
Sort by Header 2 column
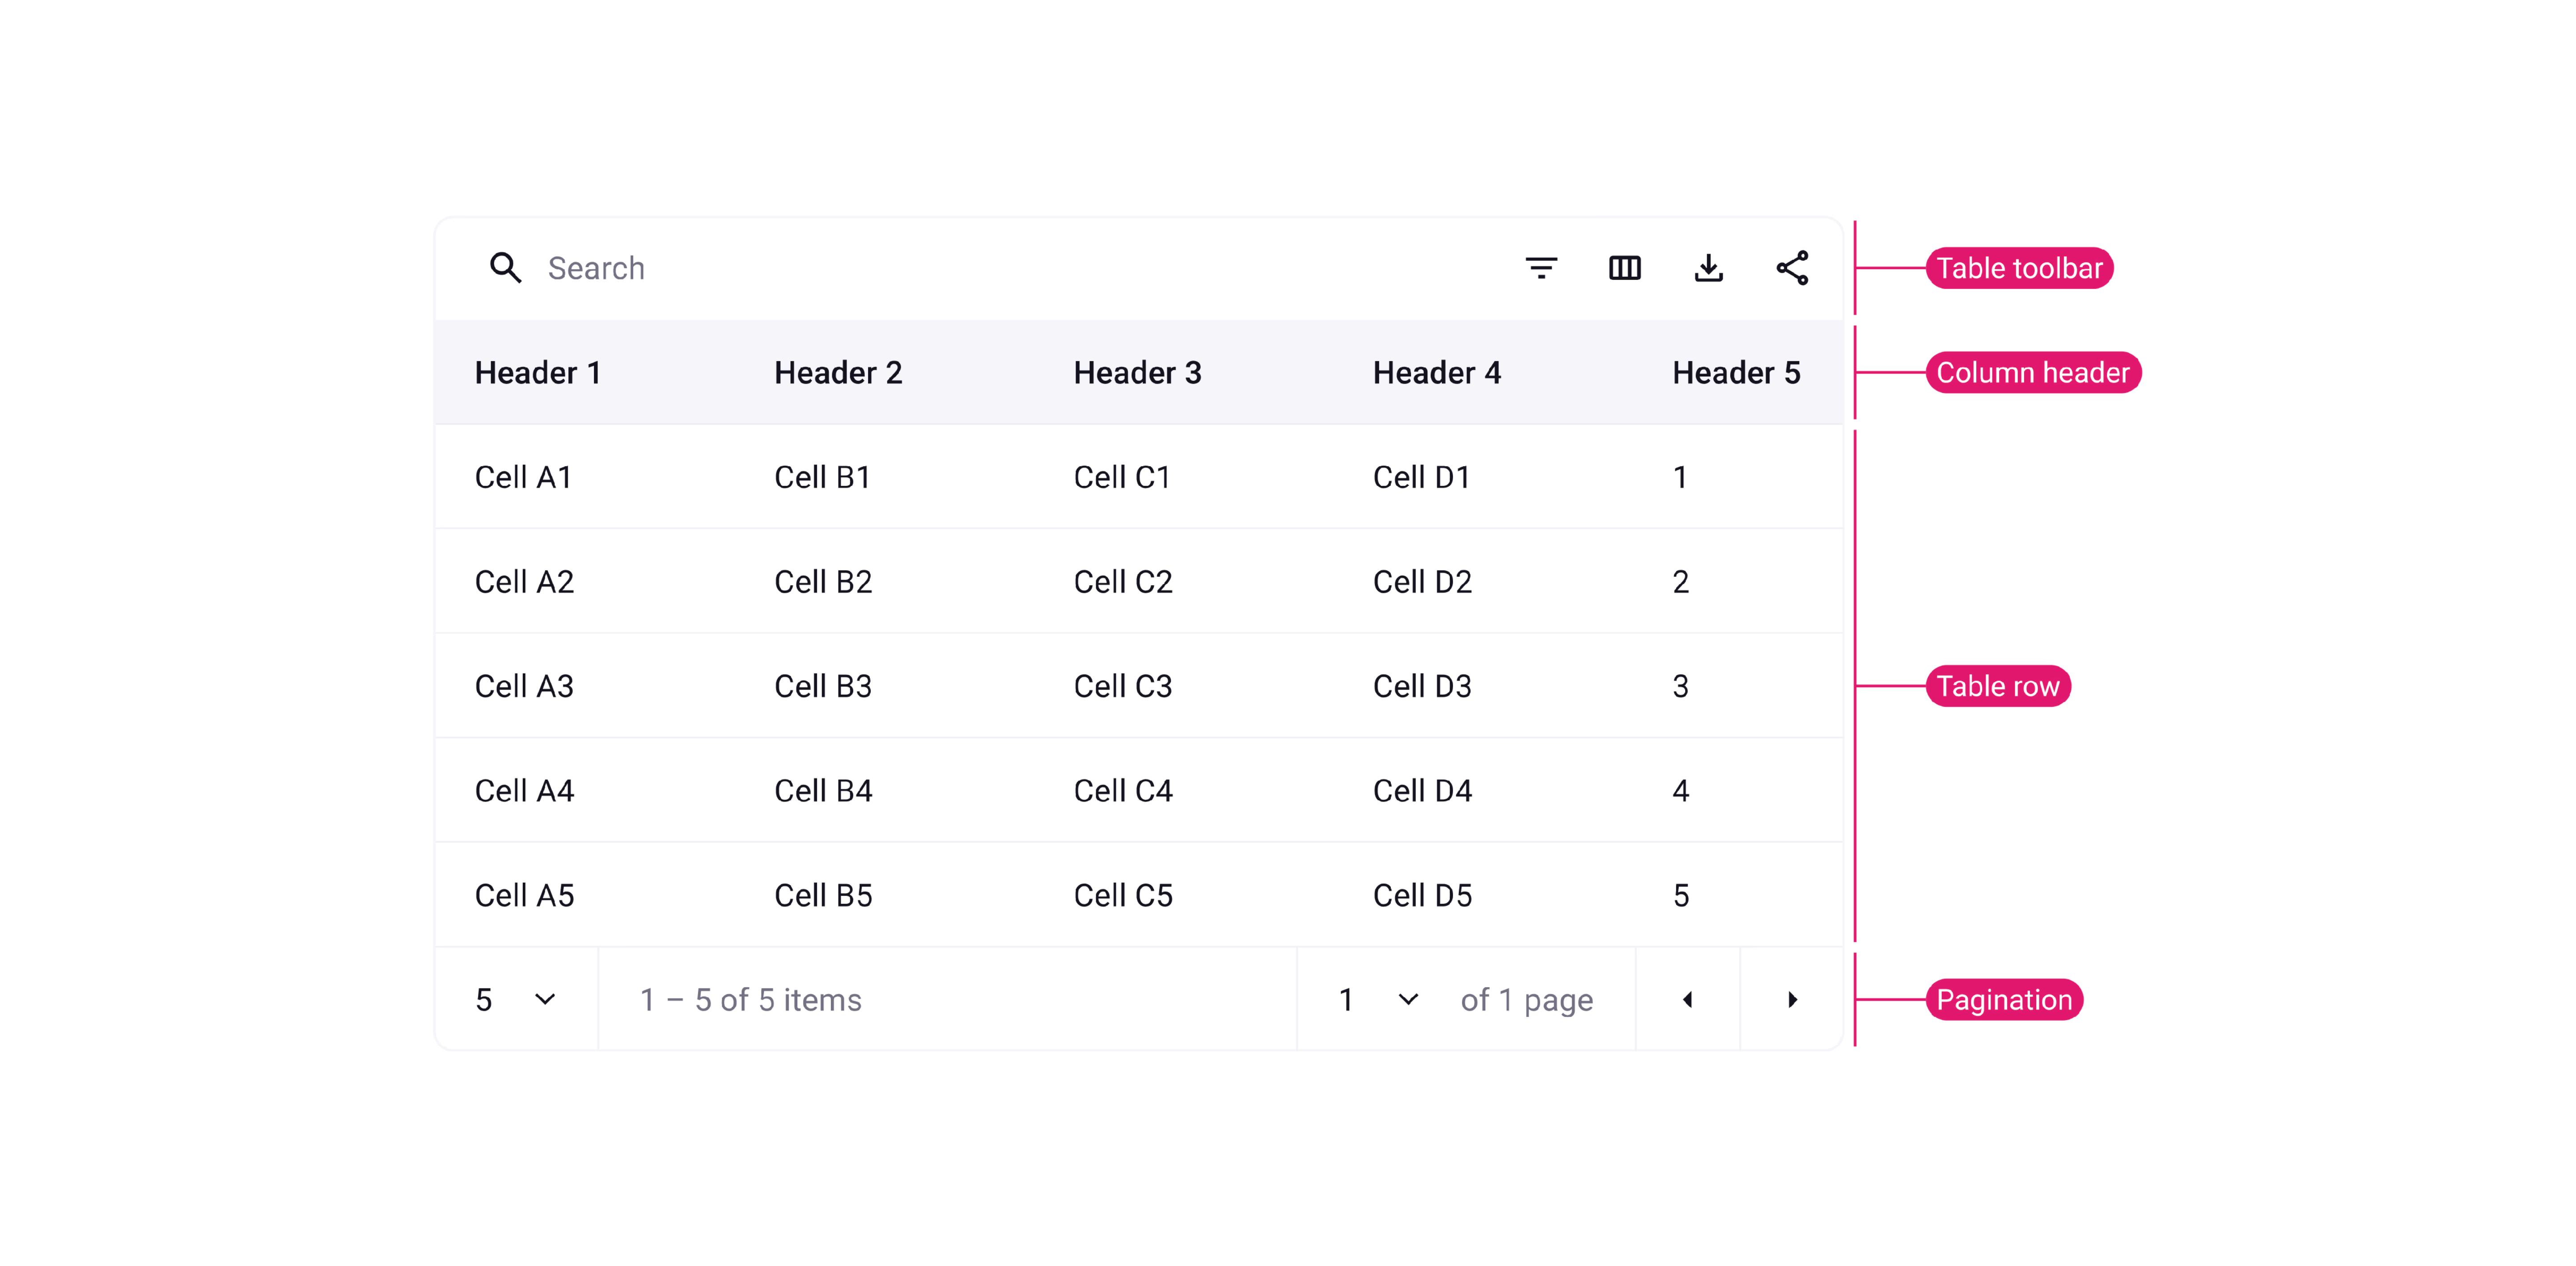click(838, 373)
